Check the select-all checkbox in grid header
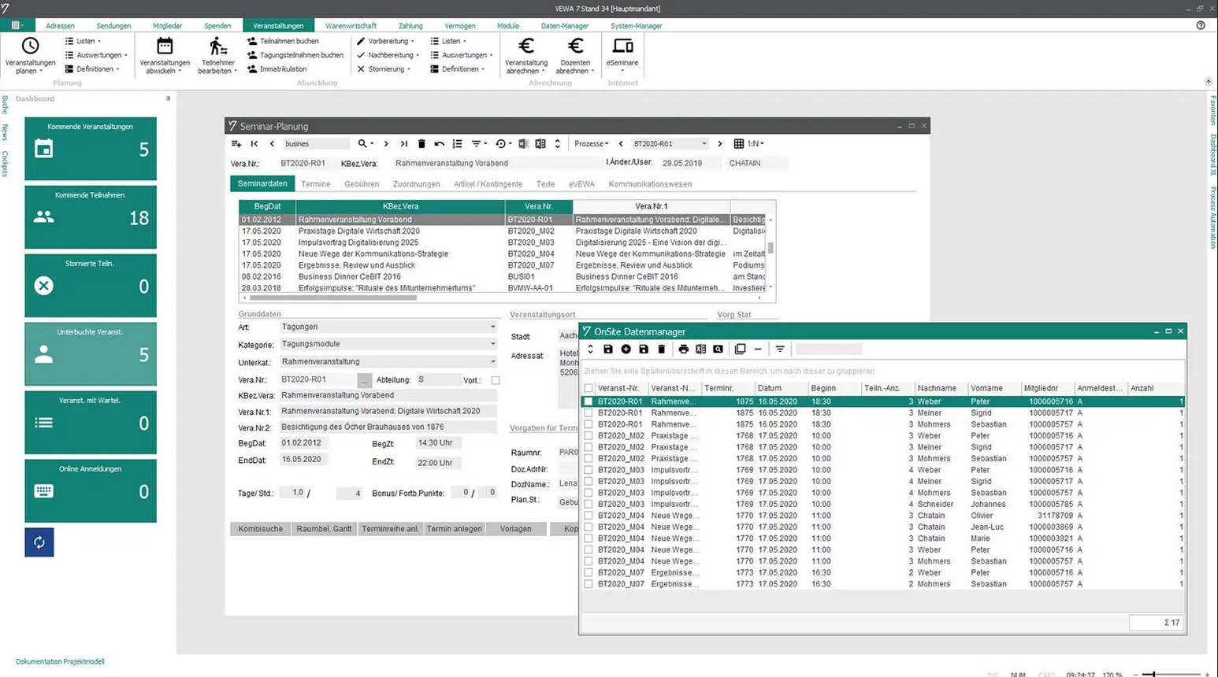 [589, 388]
